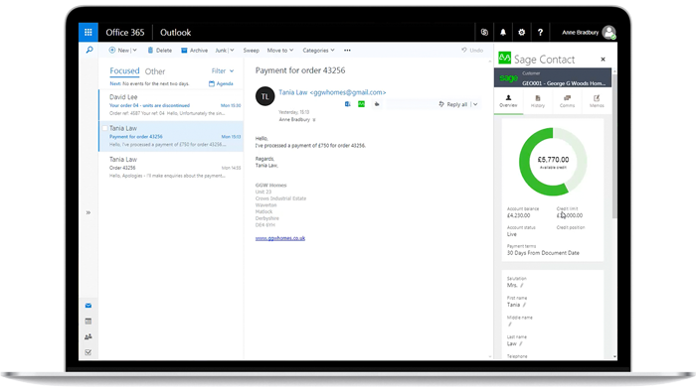Click the Payment for order 43256 subject heading

[x=300, y=70]
